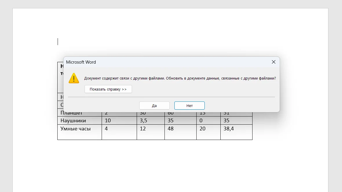Screen dimensions: 342x192
Task: Click the quantity 4 in Умные часы row
Action: point(106,129)
